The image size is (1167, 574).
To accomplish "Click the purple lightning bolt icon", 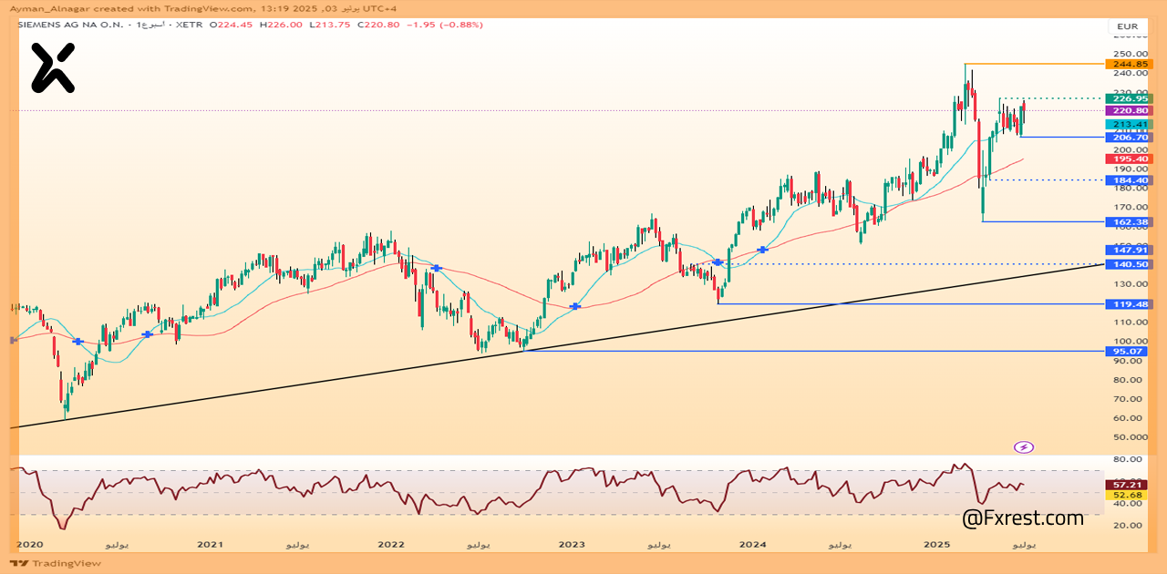I will pyautogui.click(x=1023, y=447).
